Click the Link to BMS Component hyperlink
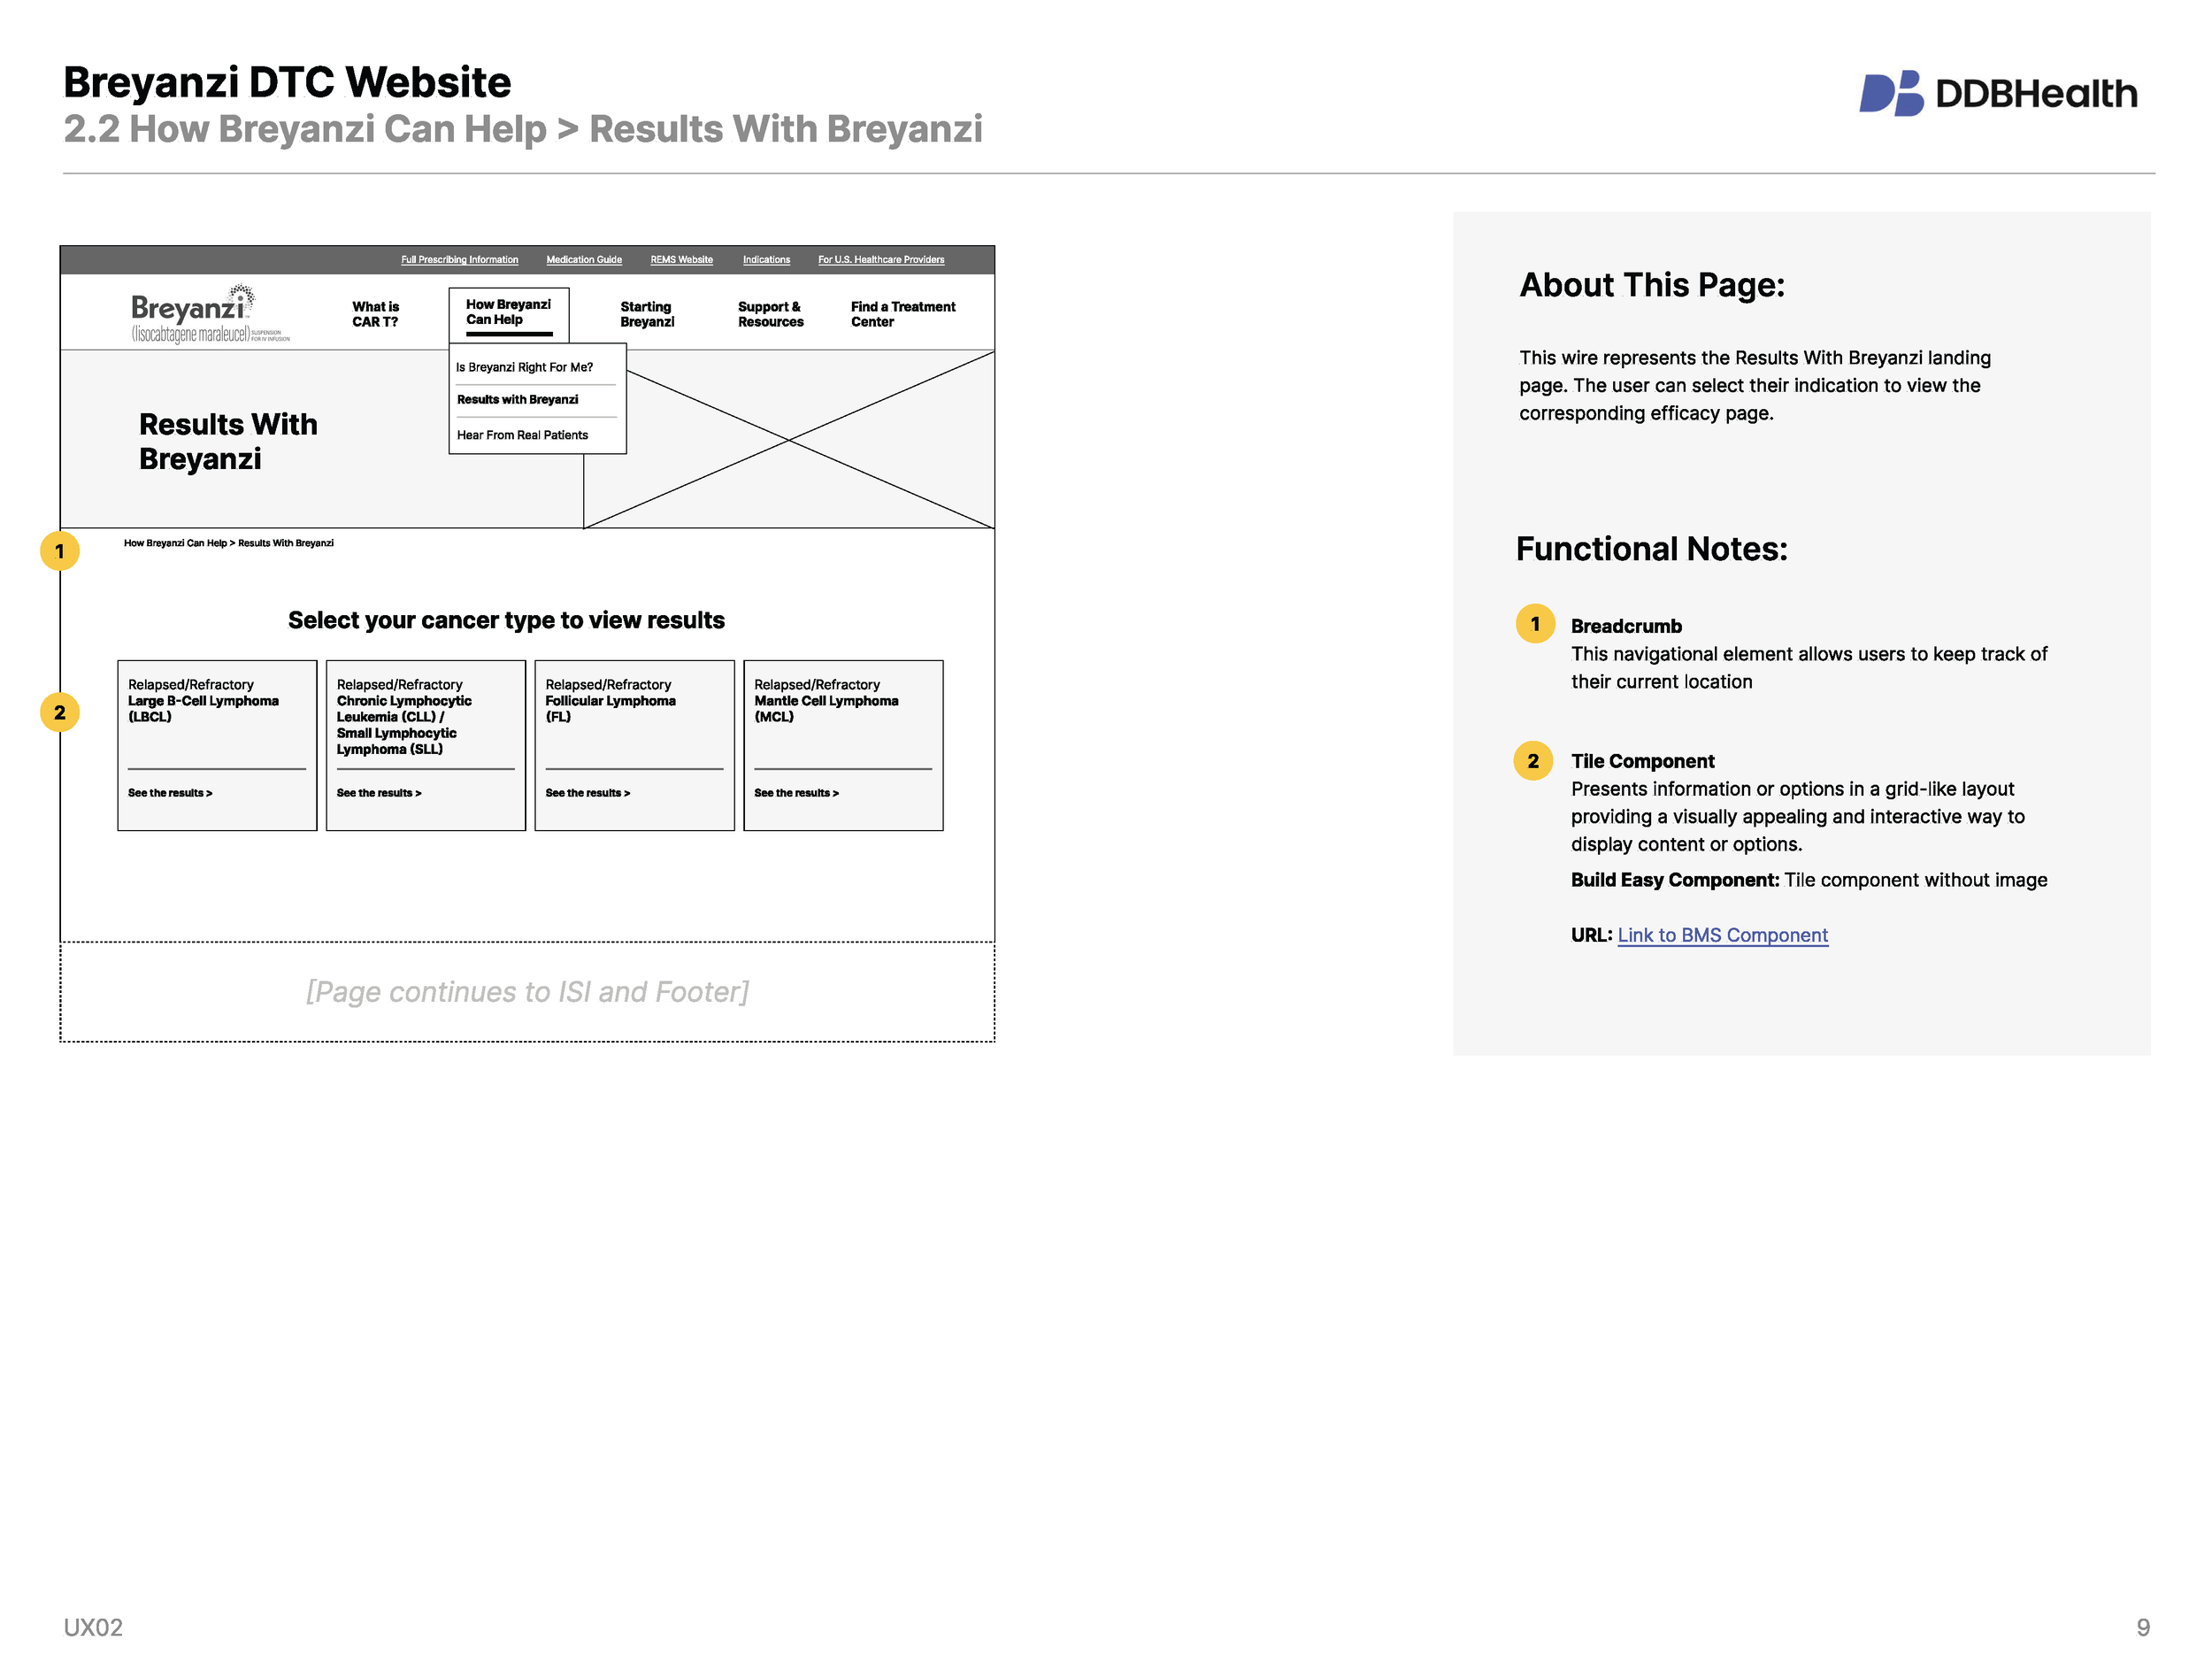The height and width of the screenshot is (1678, 2212). click(1722, 935)
